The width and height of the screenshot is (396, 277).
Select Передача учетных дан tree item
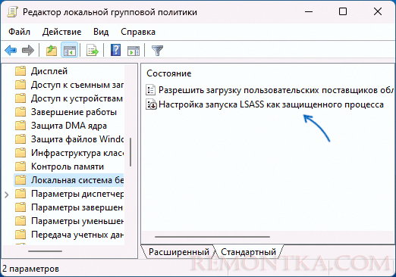pyautogui.click(x=77, y=235)
